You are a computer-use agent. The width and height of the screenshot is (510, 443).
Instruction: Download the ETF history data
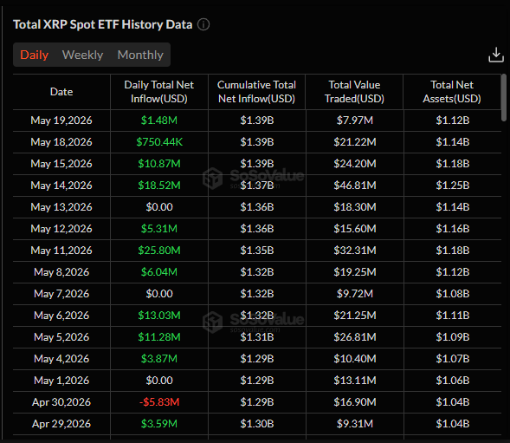coord(495,55)
